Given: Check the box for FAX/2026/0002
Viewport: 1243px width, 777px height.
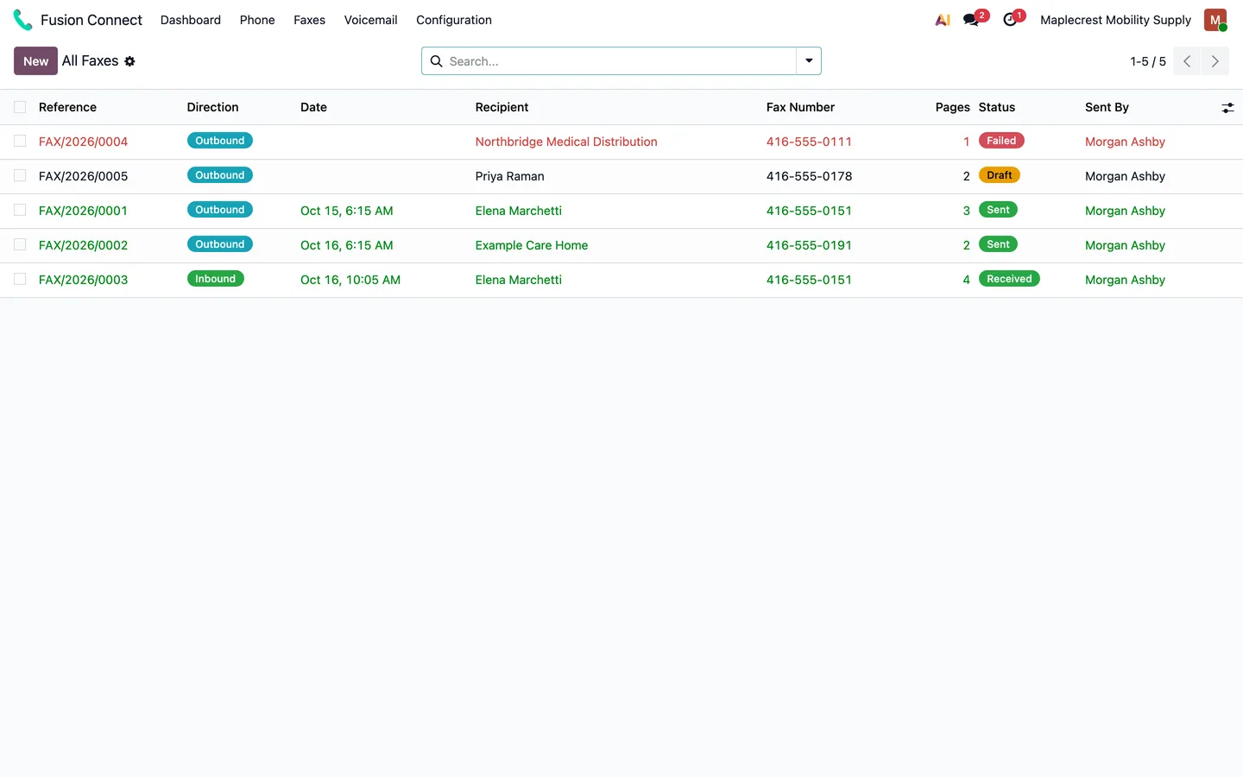Looking at the screenshot, I should pos(20,244).
